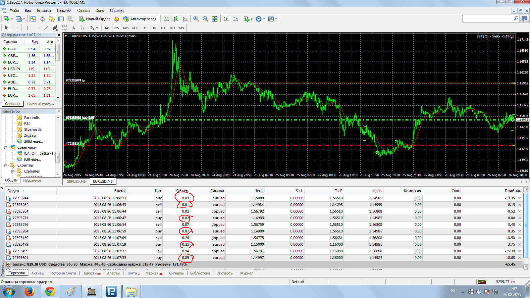Select the Stochastic indicator
Screen dimensions: 530x298
(32, 129)
